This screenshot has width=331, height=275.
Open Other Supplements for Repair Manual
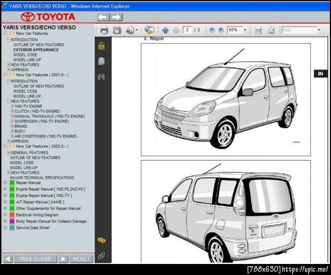49,208
